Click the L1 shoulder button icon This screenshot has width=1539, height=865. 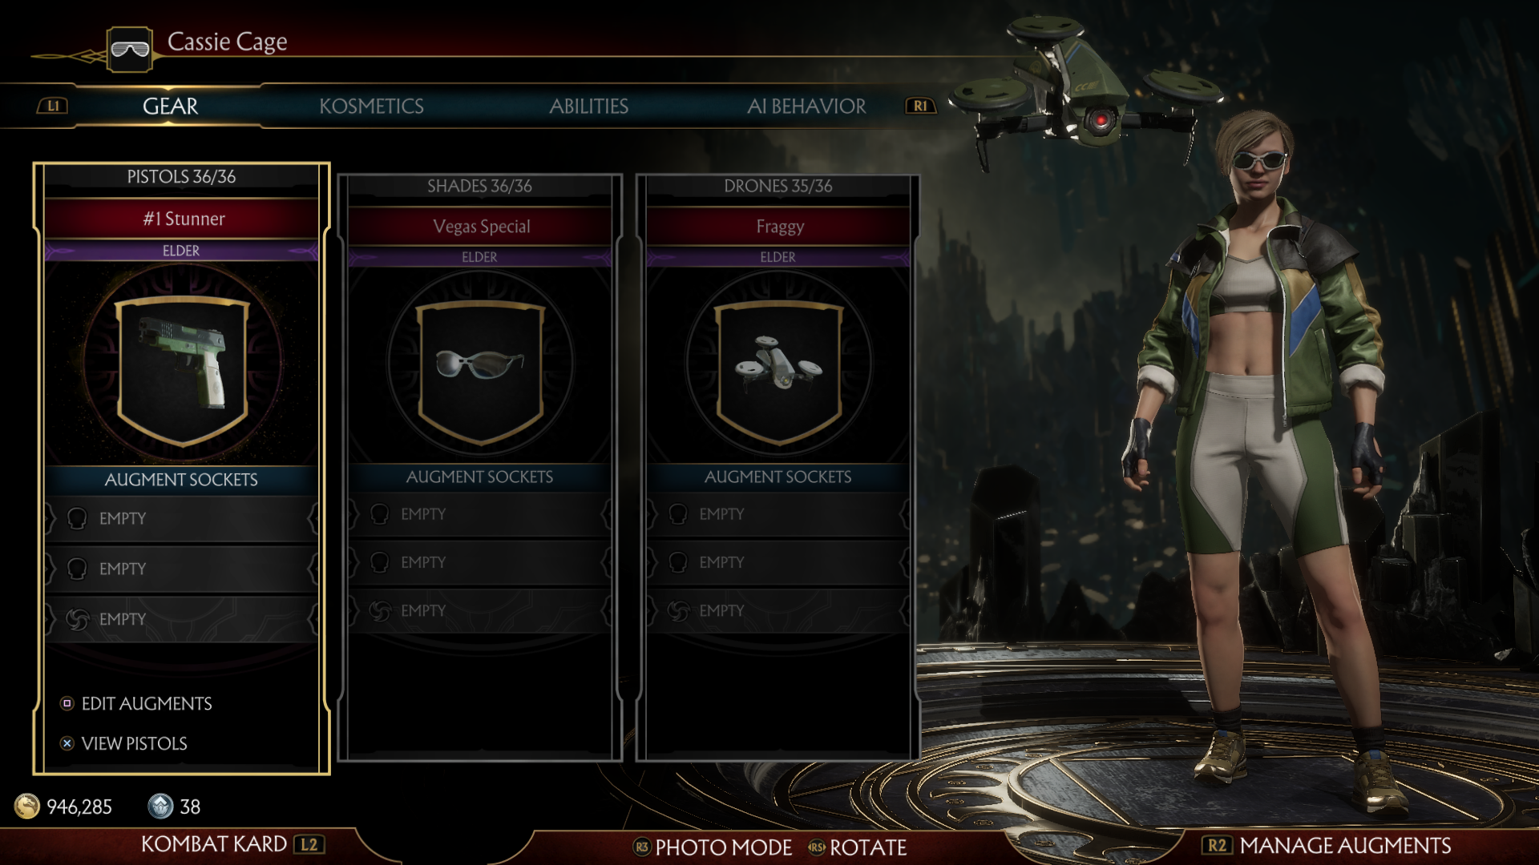[x=53, y=106]
